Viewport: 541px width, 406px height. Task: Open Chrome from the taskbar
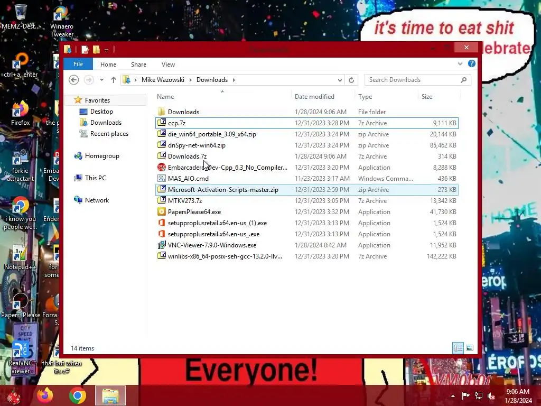(x=77, y=395)
